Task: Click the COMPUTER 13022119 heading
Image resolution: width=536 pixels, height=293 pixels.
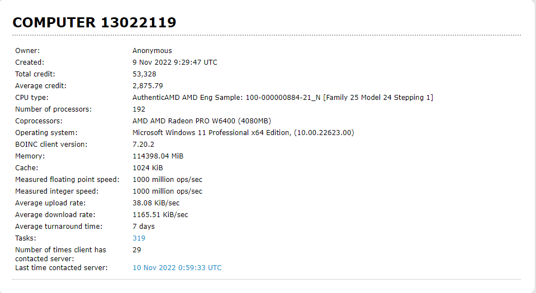Action: tap(94, 22)
